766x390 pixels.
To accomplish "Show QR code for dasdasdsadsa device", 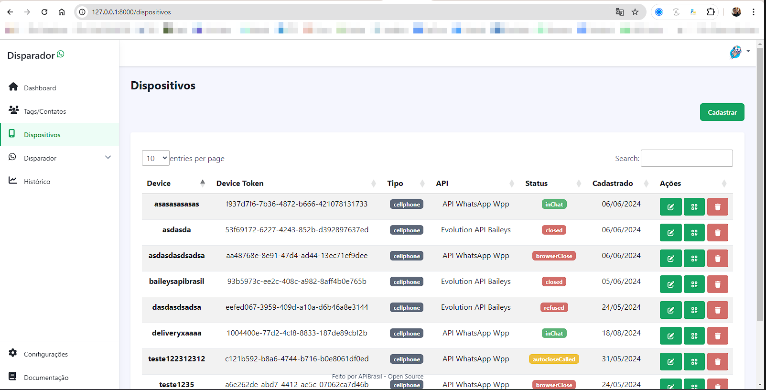I will point(694,310).
